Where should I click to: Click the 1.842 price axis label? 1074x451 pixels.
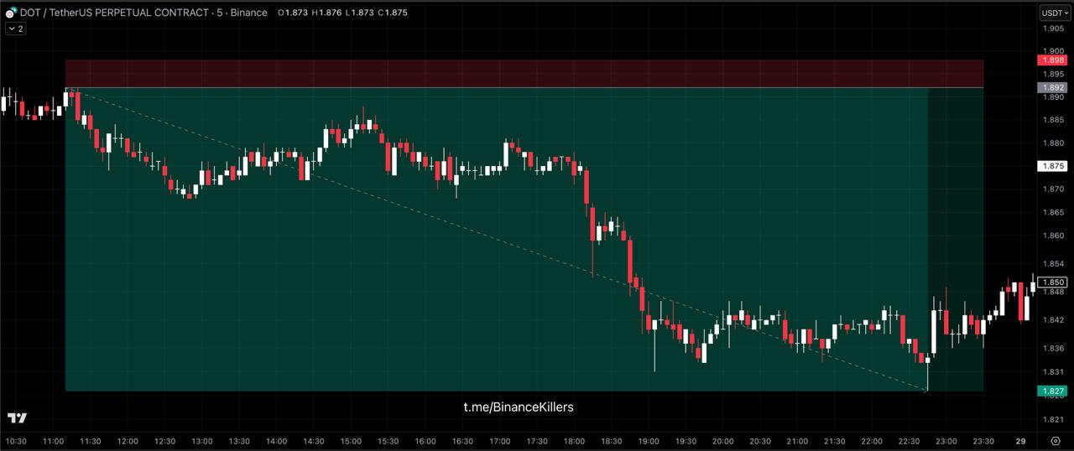(1052, 320)
